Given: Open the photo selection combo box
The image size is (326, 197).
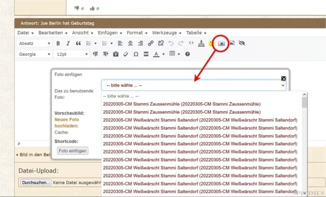Looking at the screenshot, I should pyautogui.click(x=194, y=85).
